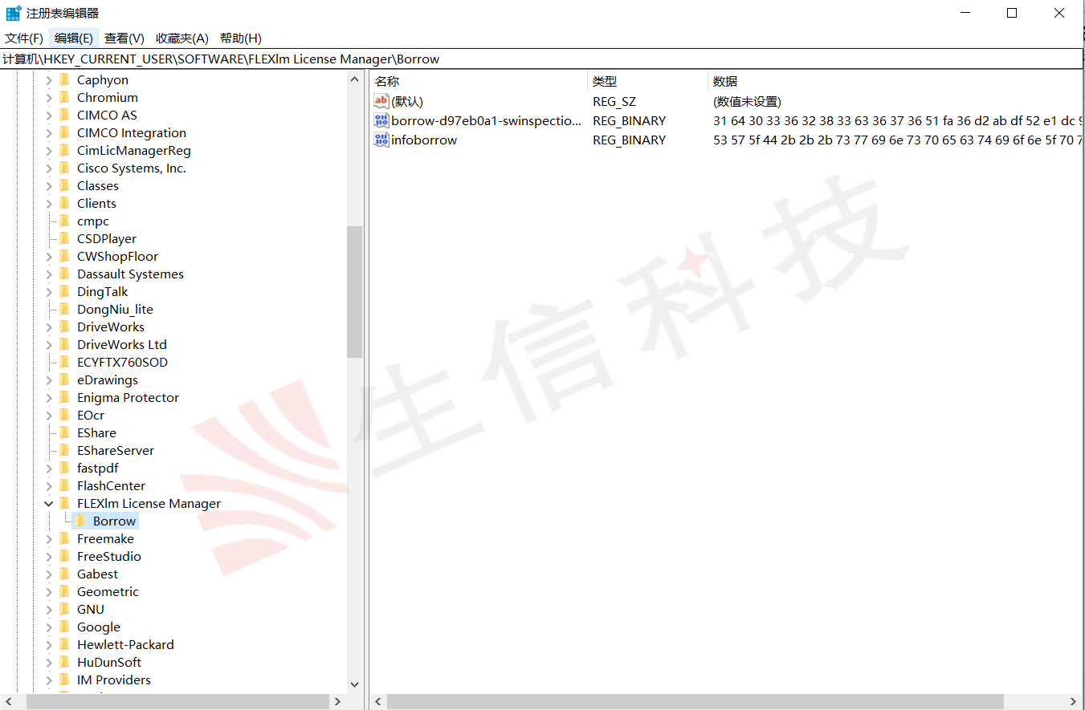Expand the Cisco Systems, Inc. key

[48, 168]
